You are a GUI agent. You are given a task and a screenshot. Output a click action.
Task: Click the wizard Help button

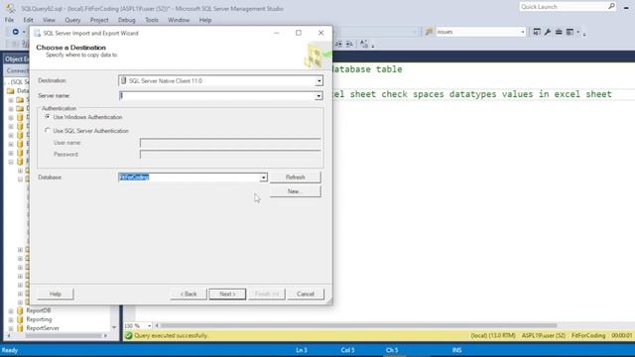[x=56, y=294]
